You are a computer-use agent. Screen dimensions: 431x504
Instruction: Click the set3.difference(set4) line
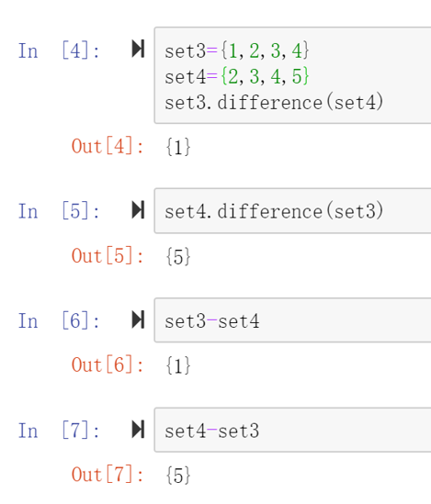[274, 102]
